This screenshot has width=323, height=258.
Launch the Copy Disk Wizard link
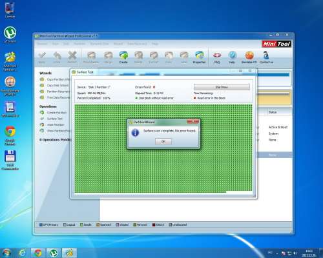pos(54,85)
